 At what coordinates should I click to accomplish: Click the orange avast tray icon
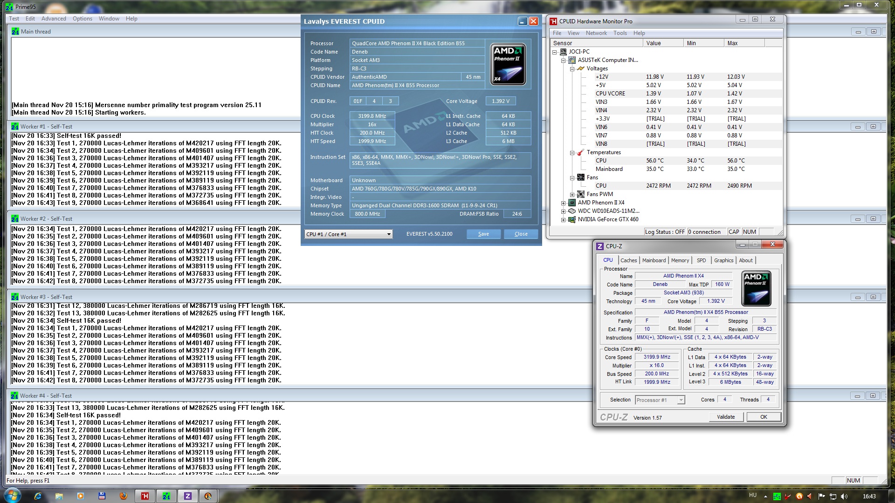coord(799,496)
